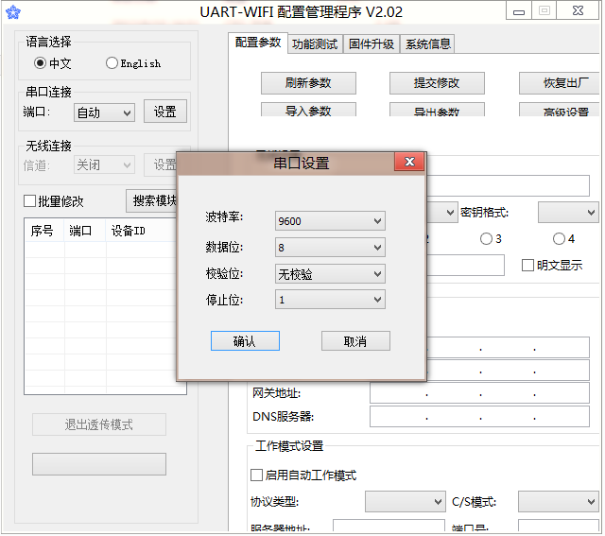Open the 协议类型 dropdown
The width and height of the screenshot is (605, 536).
click(x=406, y=502)
